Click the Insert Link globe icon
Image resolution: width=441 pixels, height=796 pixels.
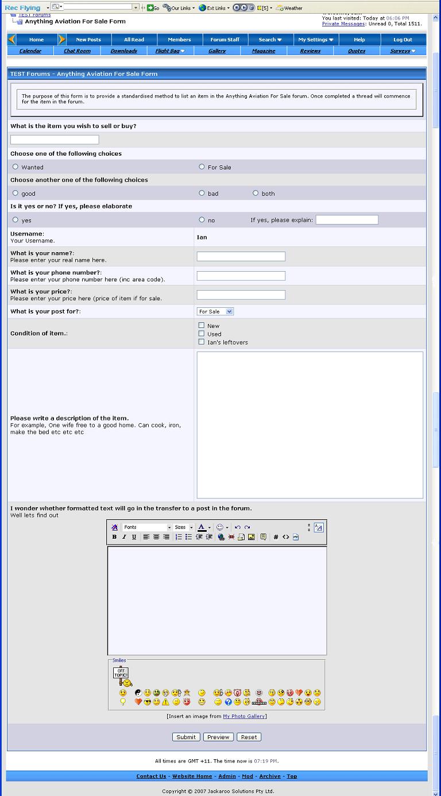click(x=221, y=537)
